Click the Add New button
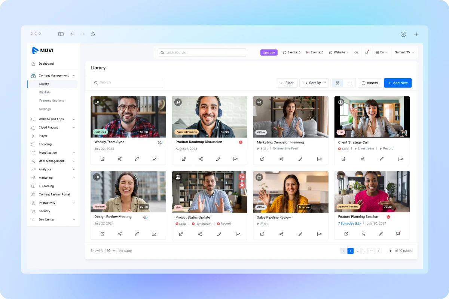 (x=398, y=83)
